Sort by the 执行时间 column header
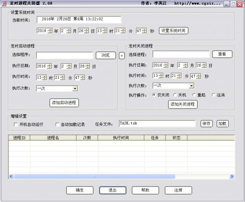245x202 pixels. coord(121,138)
